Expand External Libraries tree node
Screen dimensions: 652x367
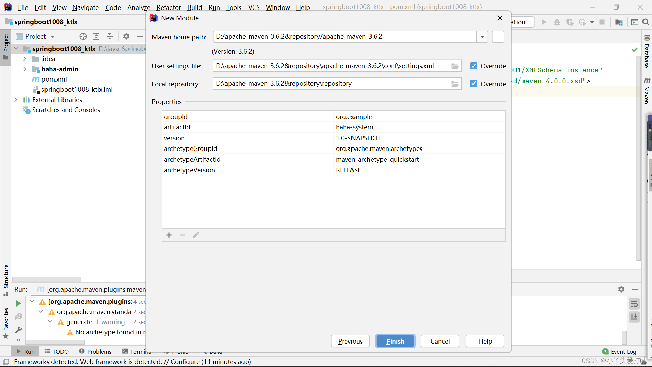click(x=16, y=100)
